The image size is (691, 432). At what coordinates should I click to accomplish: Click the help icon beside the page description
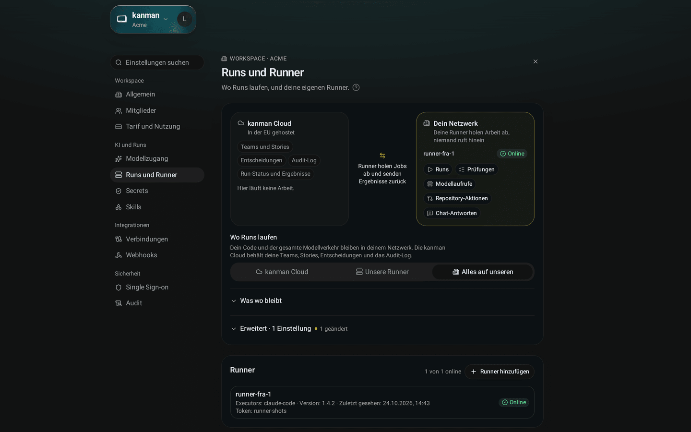356,87
